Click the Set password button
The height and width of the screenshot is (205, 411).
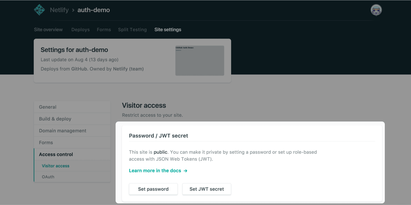(153, 189)
